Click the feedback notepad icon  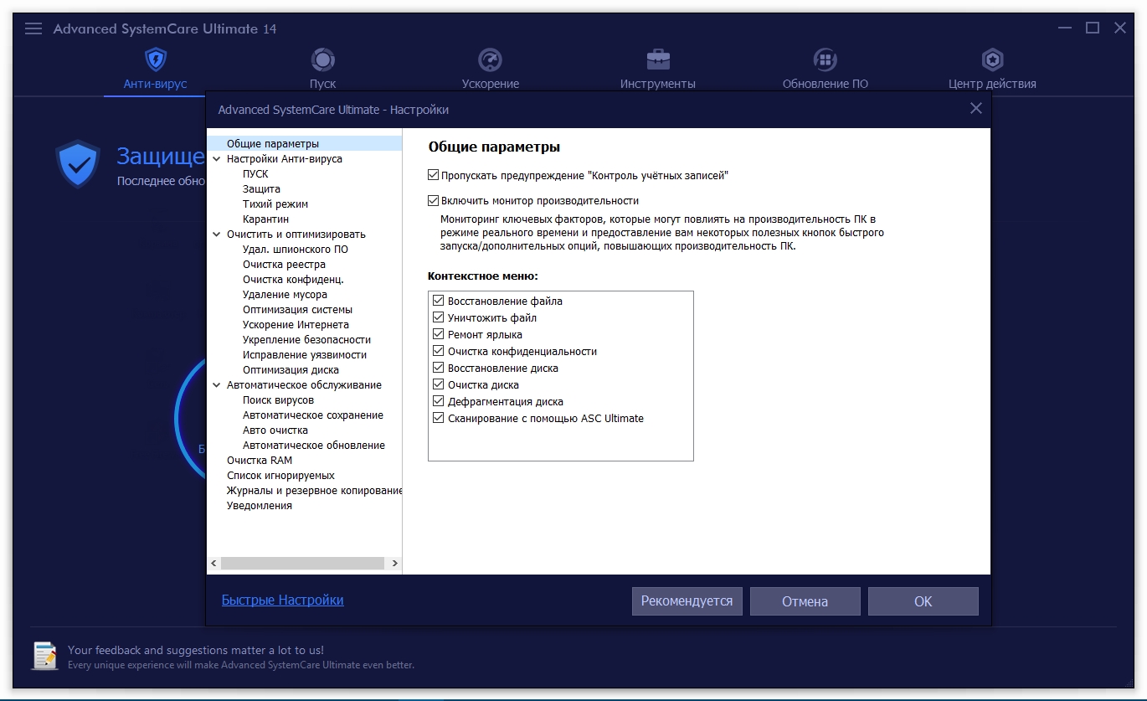pyautogui.click(x=45, y=655)
